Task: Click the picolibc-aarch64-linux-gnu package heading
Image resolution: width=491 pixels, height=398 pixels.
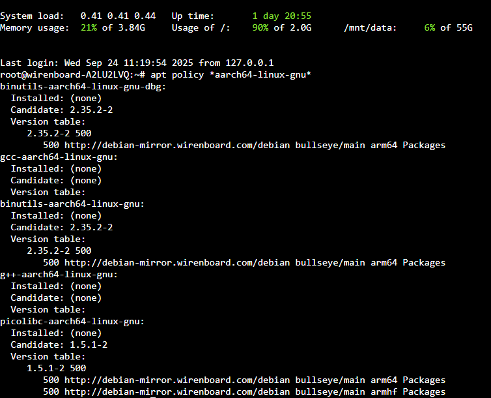Action: coord(72,322)
